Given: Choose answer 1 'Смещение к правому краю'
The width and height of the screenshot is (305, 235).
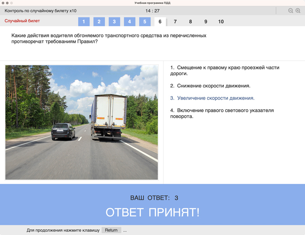Looking at the screenshot, I should pos(225,71).
